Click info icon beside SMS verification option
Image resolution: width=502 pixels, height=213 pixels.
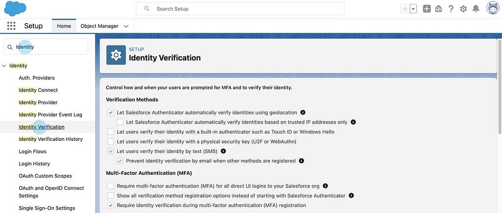(x=224, y=151)
